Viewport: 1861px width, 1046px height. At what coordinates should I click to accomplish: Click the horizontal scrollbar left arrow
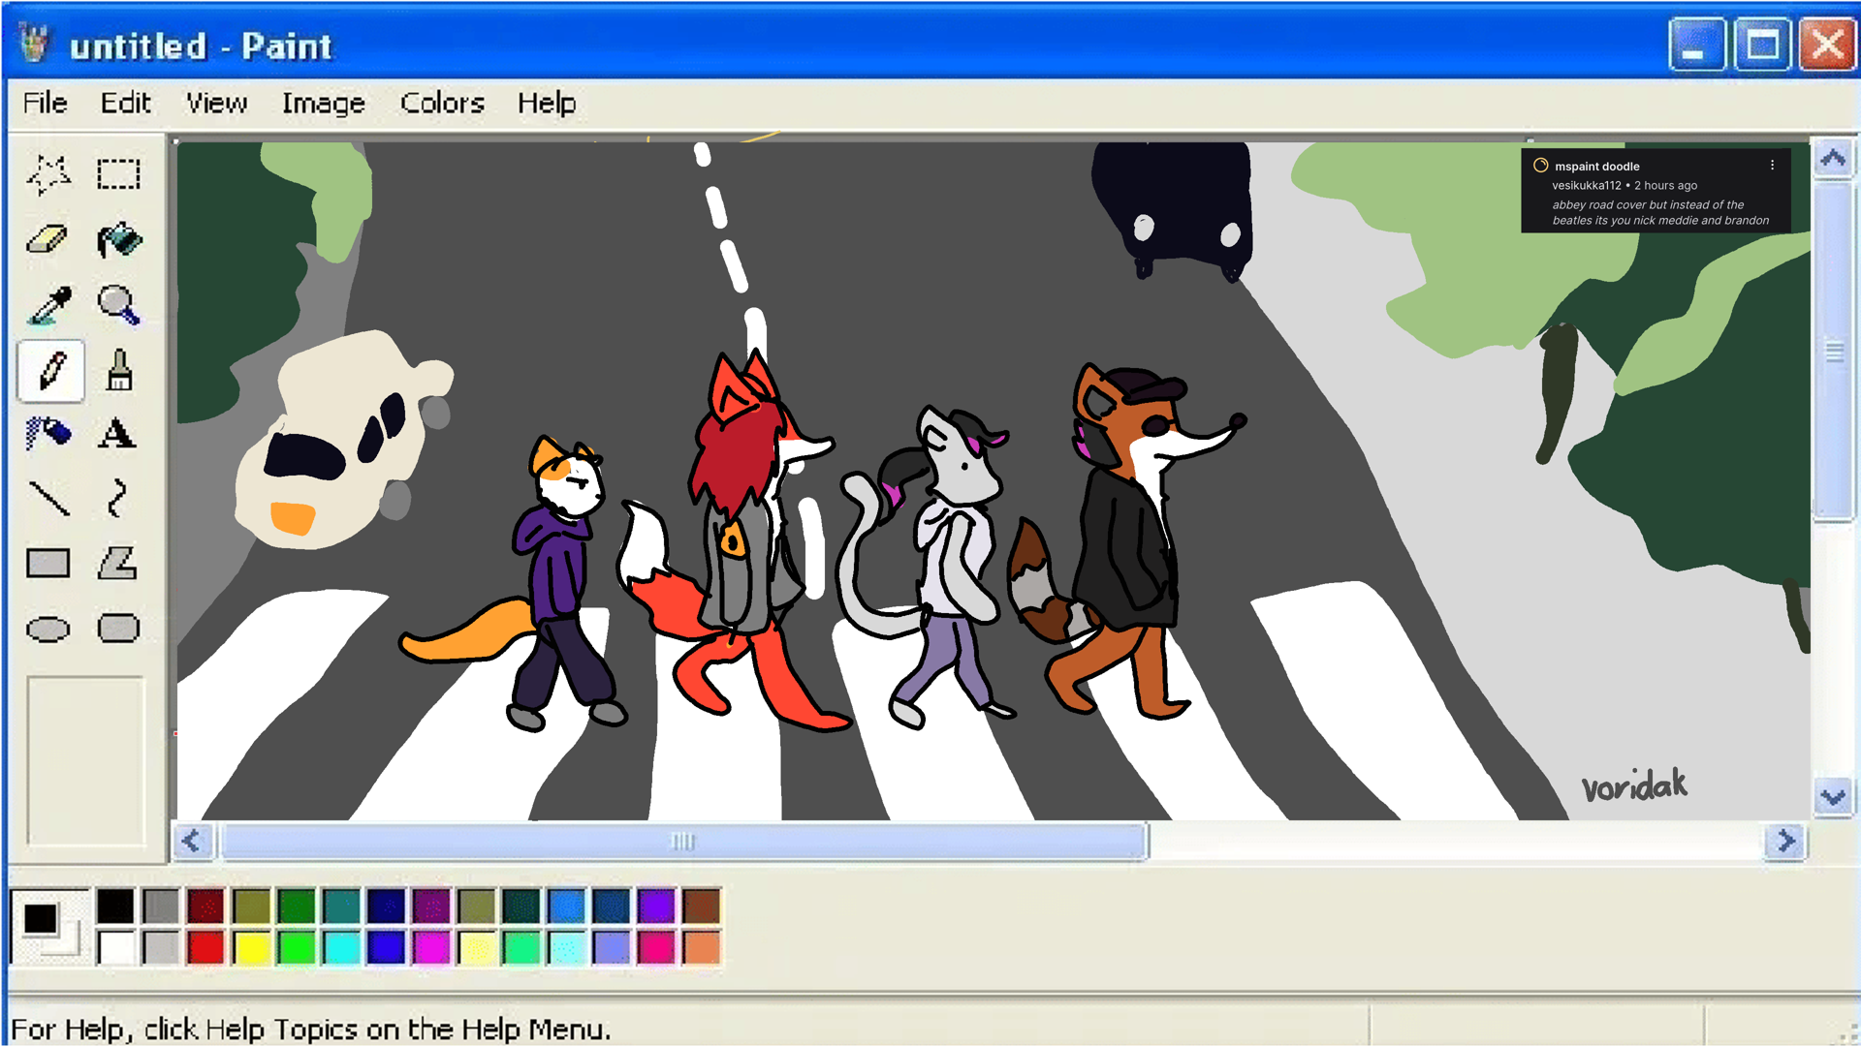192,841
